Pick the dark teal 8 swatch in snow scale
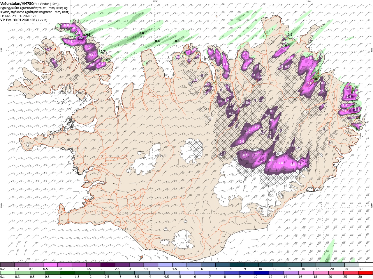Screen dimensions: 373x279 click(237, 264)
